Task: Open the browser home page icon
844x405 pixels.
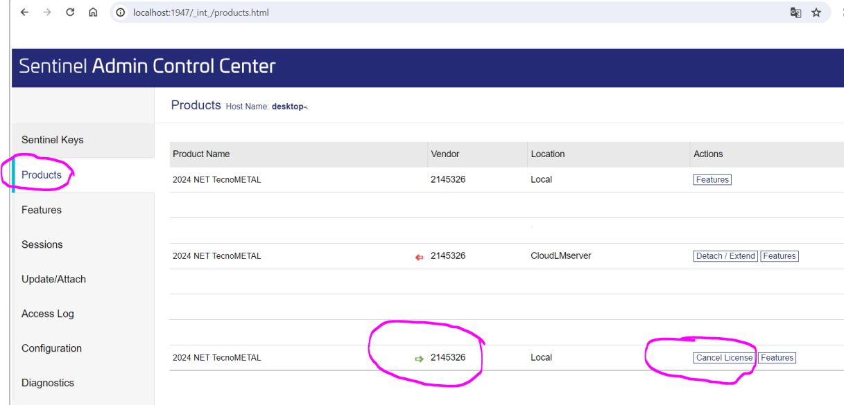Action: (x=93, y=12)
